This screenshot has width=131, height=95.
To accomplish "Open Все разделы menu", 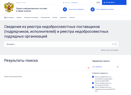I will click(10, 17).
